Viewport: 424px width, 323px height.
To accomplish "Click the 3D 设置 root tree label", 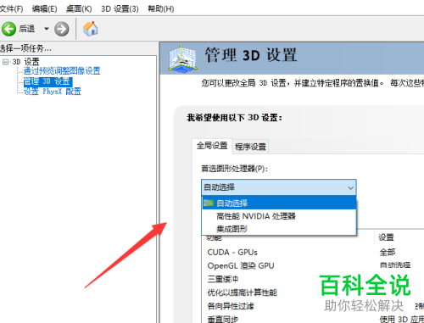I will (x=25, y=62).
